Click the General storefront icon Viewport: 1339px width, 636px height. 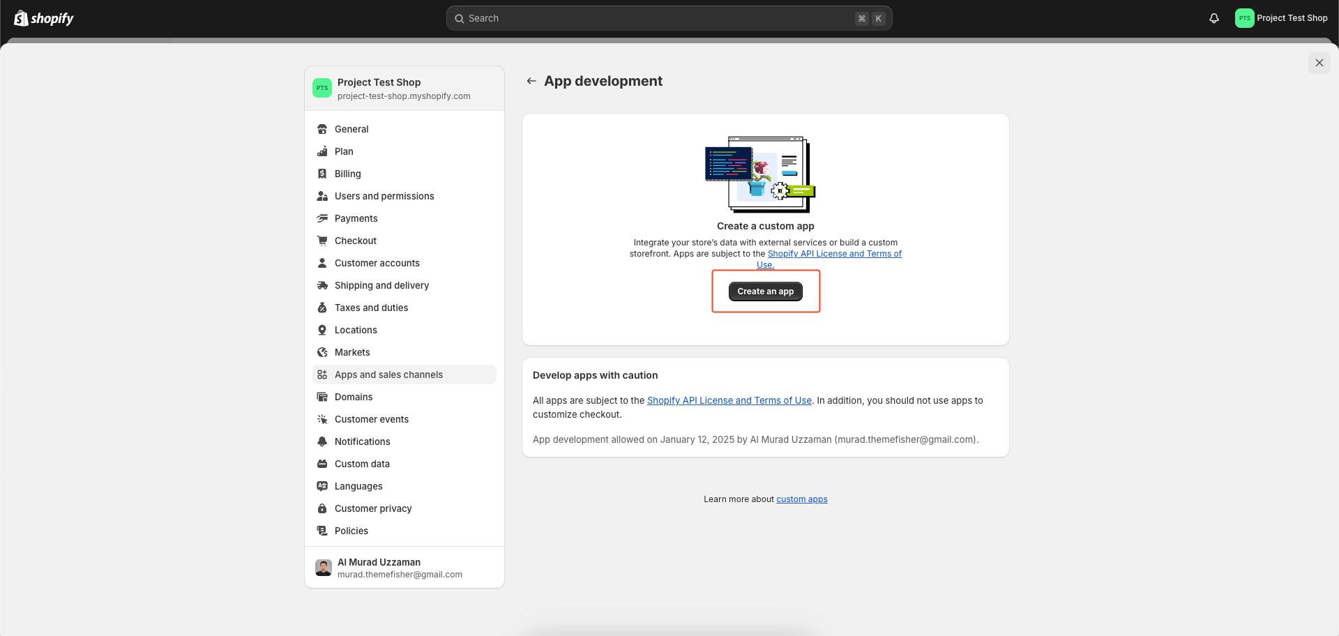click(x=322, y=129)
